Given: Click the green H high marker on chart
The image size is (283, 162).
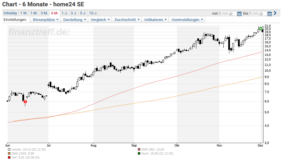Looking at the screenshot, I should point(260,28).
